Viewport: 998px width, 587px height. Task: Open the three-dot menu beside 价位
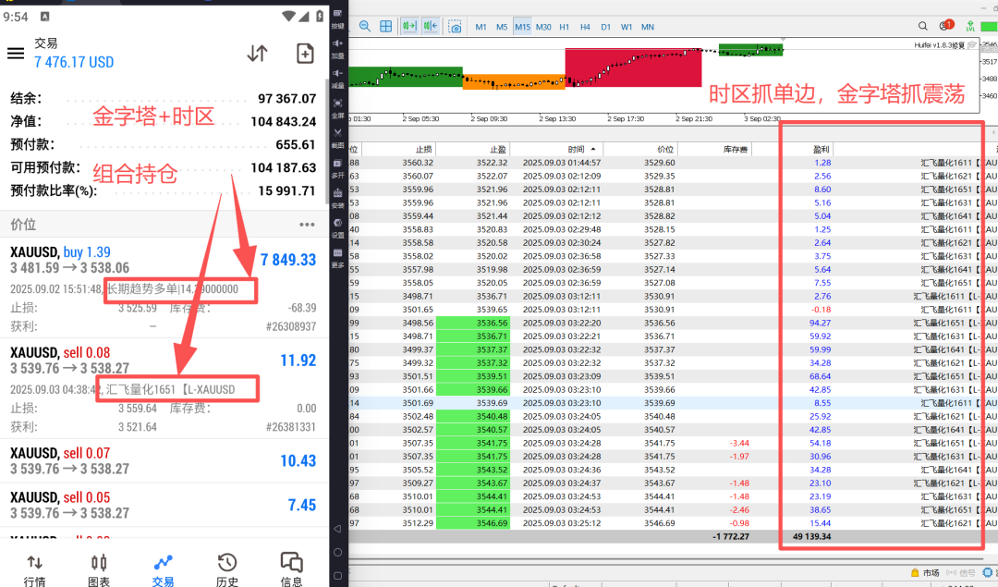[x=307, y=225]
